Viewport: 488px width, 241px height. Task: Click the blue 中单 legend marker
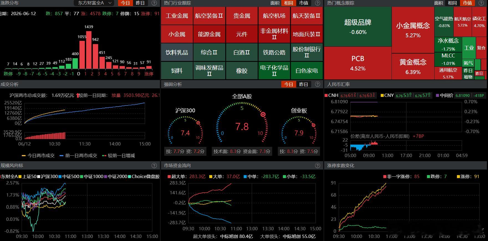pos(245,176)
